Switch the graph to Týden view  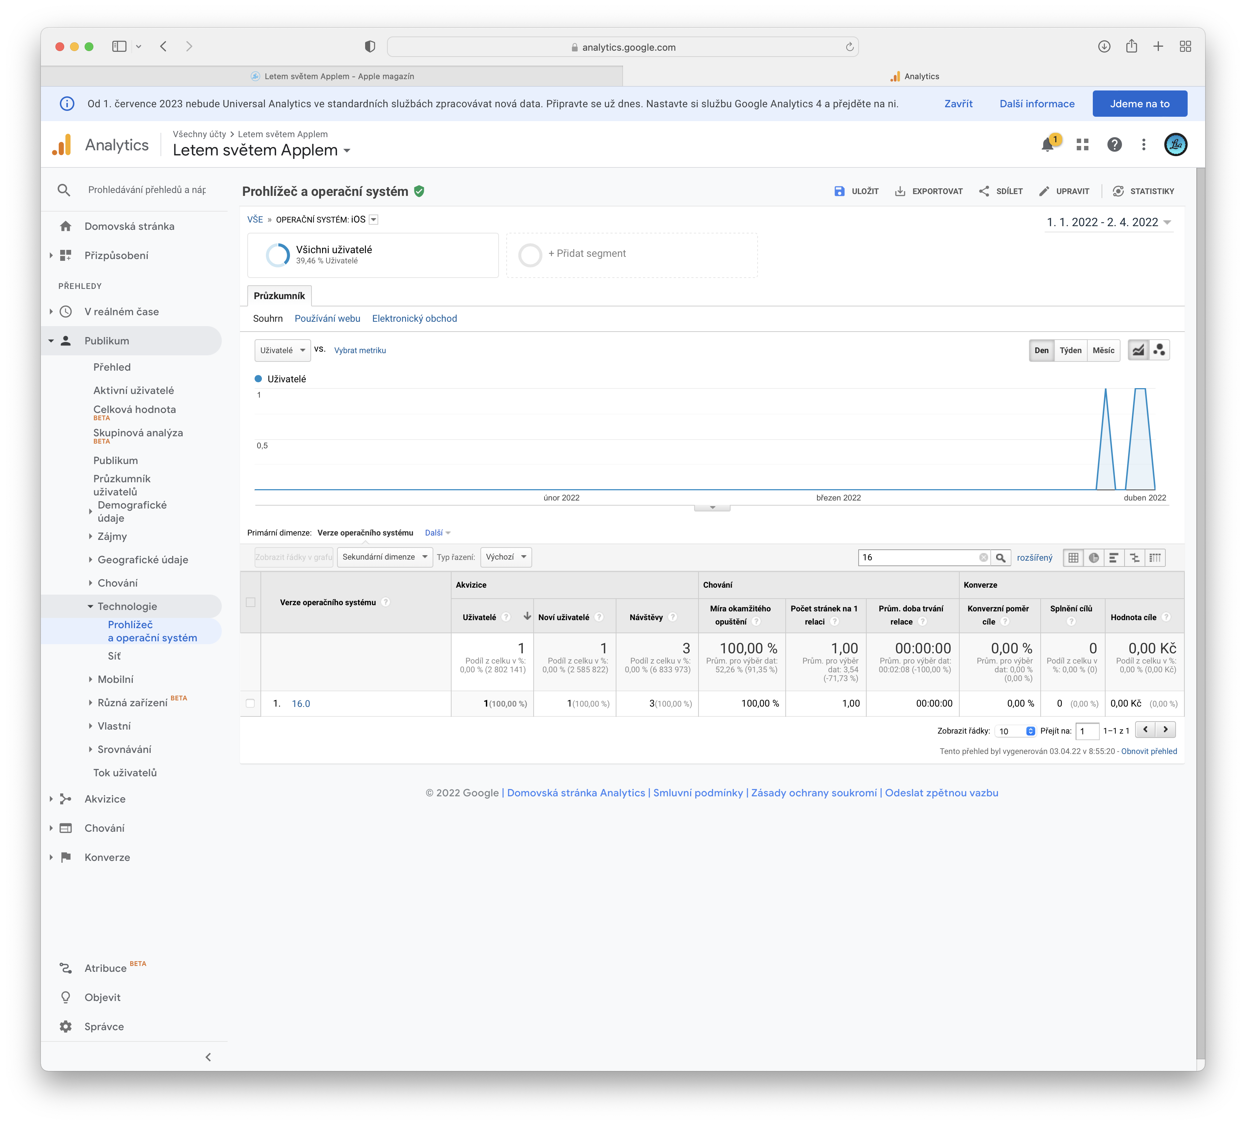(x=1071, y=350)
